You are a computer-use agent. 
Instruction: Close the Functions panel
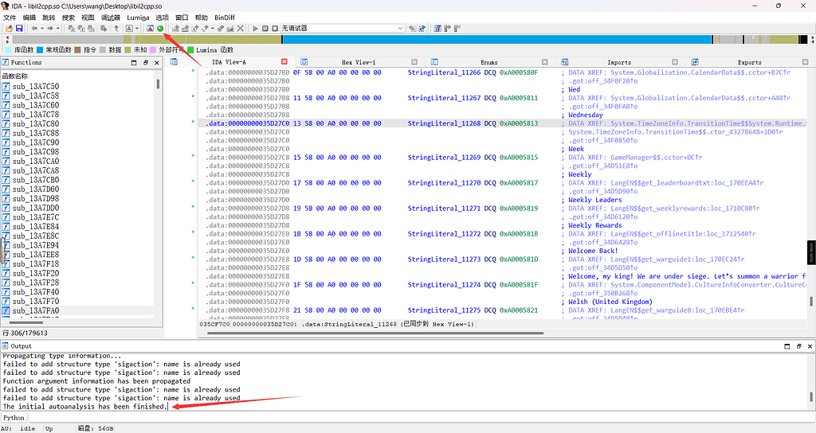coord(157,62)
